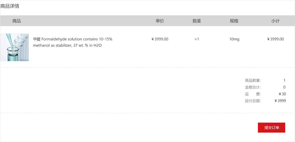Click the 应付总额 total payable label
Viewport: 295px width, 142px height.
tap(253, 101)
